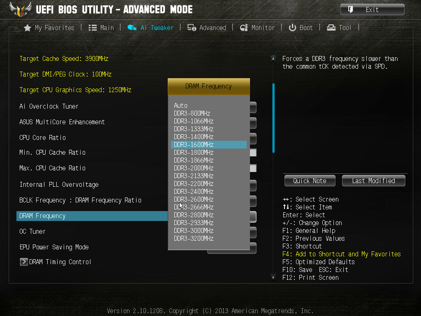This screenshot has width=421, height=316.
Task: Select DDR3-3200MHz option
Action: coord(209,238)
